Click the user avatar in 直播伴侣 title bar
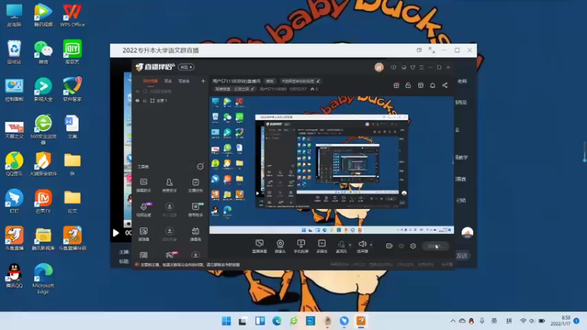The height and width of the screenshot is (330, 587). pos(379,67)
